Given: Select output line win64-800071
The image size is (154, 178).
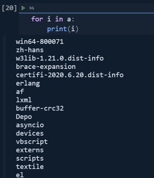Looking at the screenshot, I should (x=40, y=42).
